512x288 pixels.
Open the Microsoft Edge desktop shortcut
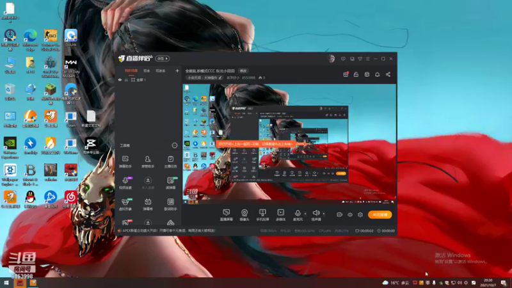[30, 40]
